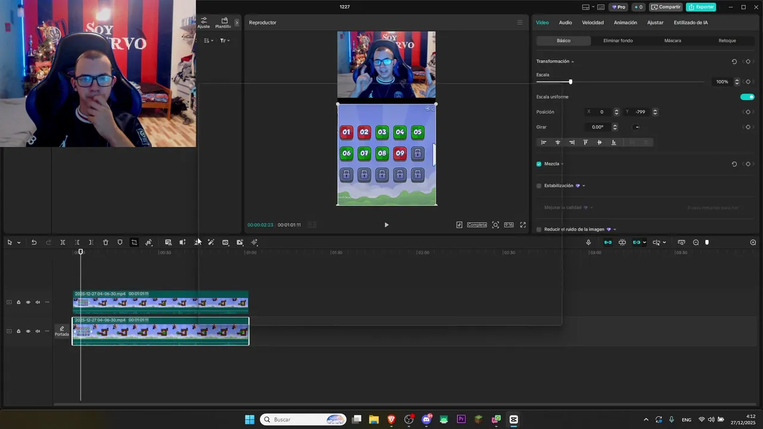Zoom out the timeline with minus magnifier
The height and width of the screenshot is (429, 763).
point(696,243)
